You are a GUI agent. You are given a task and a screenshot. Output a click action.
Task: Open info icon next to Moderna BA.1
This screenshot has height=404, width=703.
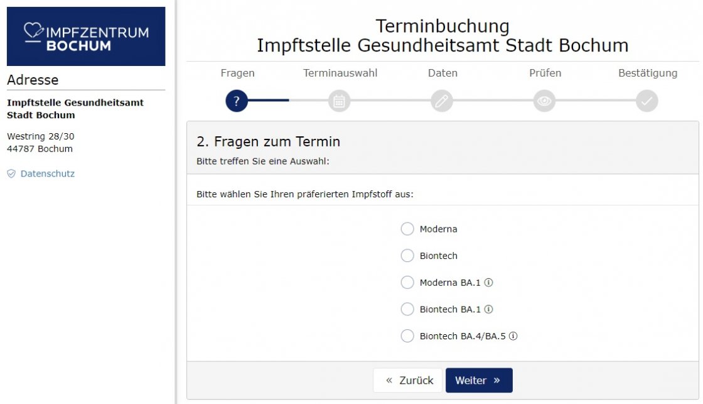[x=489, y=282]
